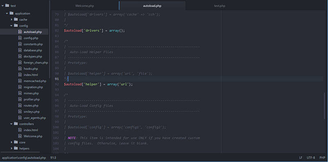Click line number 100 in the gutter

56,127
